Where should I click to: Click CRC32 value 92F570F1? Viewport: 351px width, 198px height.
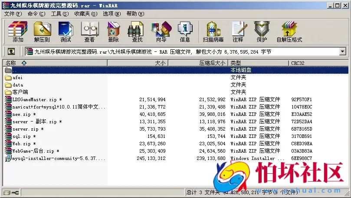click(302, 99)
